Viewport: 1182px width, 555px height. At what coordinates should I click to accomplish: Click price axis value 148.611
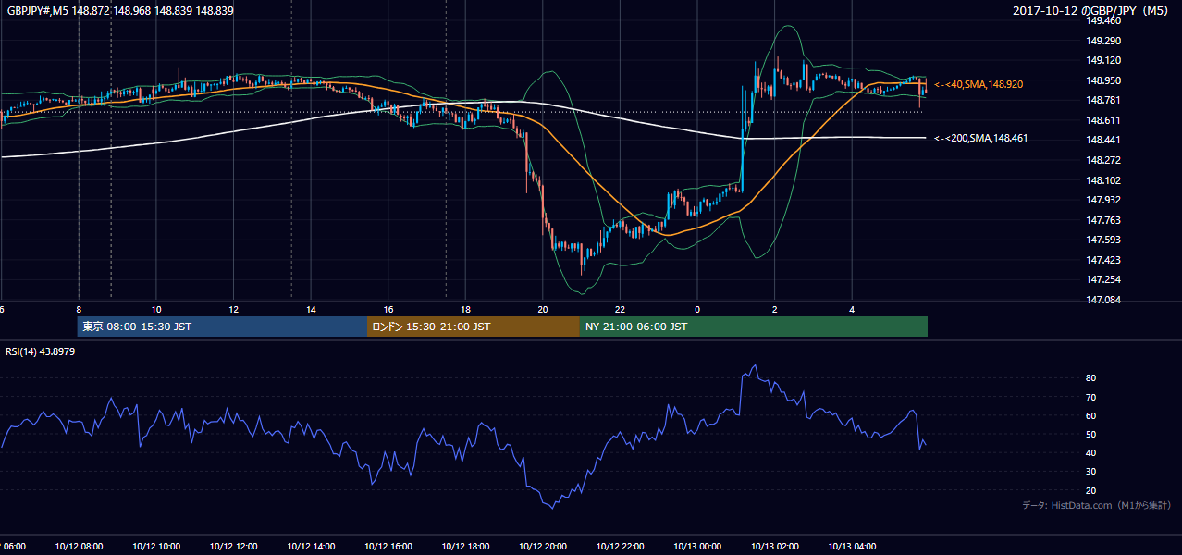coord(1103,120)
